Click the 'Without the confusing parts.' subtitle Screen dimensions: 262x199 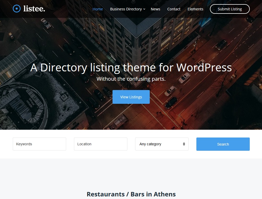pos(131,79)
